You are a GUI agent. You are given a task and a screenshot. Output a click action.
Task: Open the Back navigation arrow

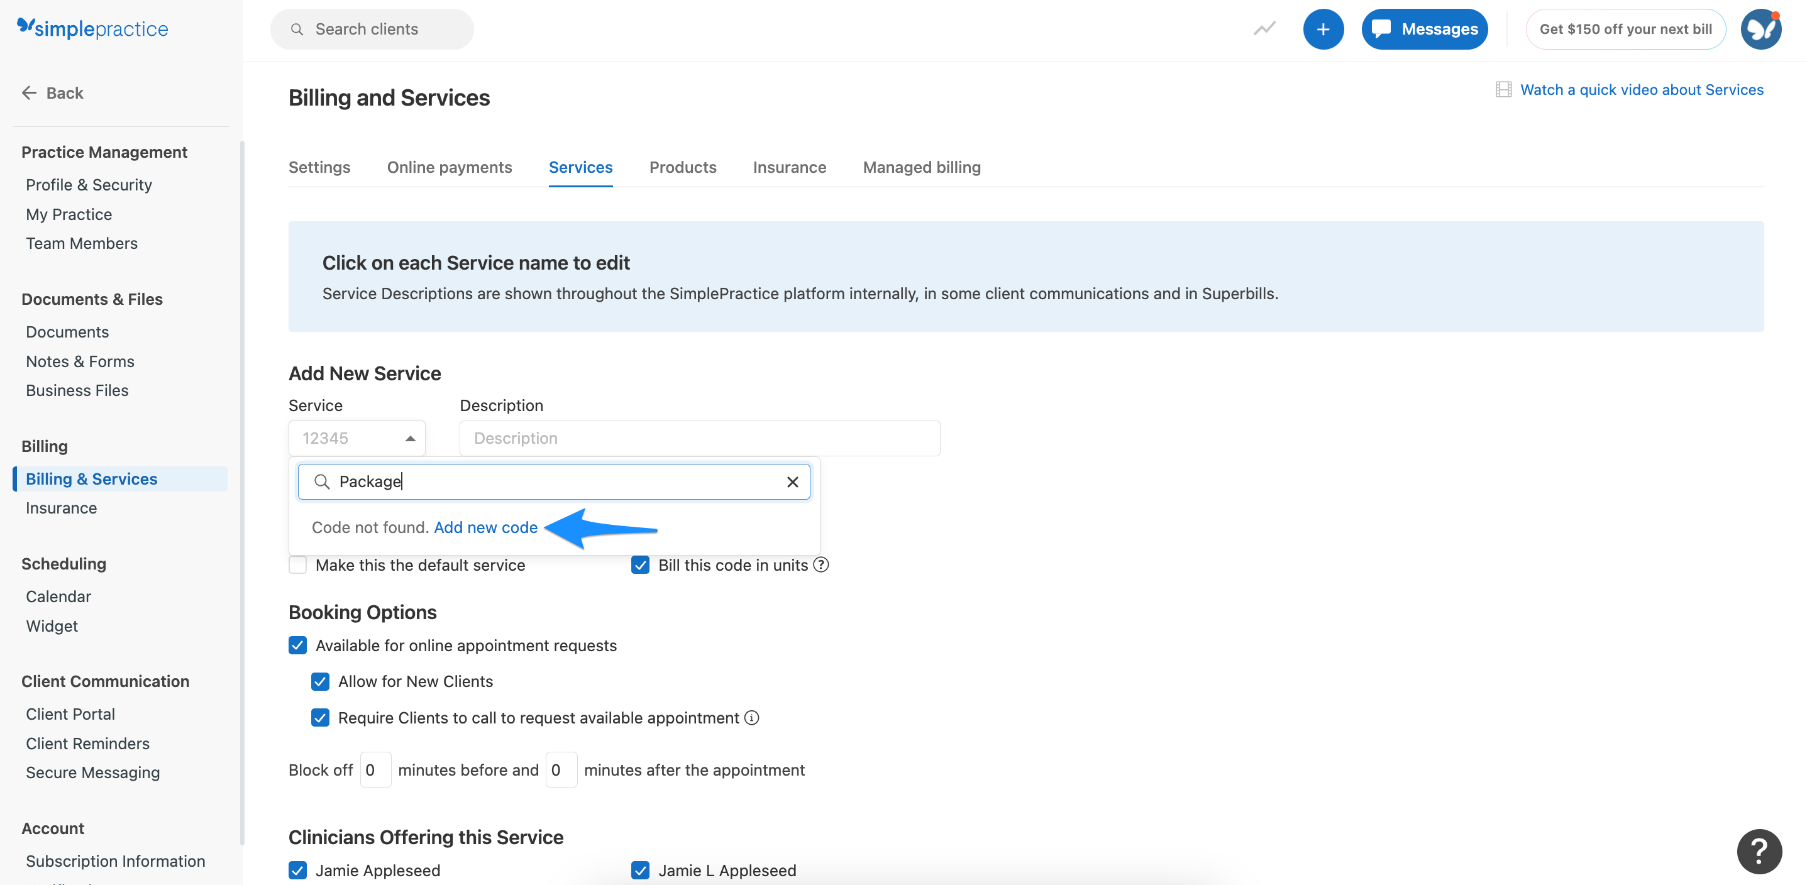tap(30, 92)
